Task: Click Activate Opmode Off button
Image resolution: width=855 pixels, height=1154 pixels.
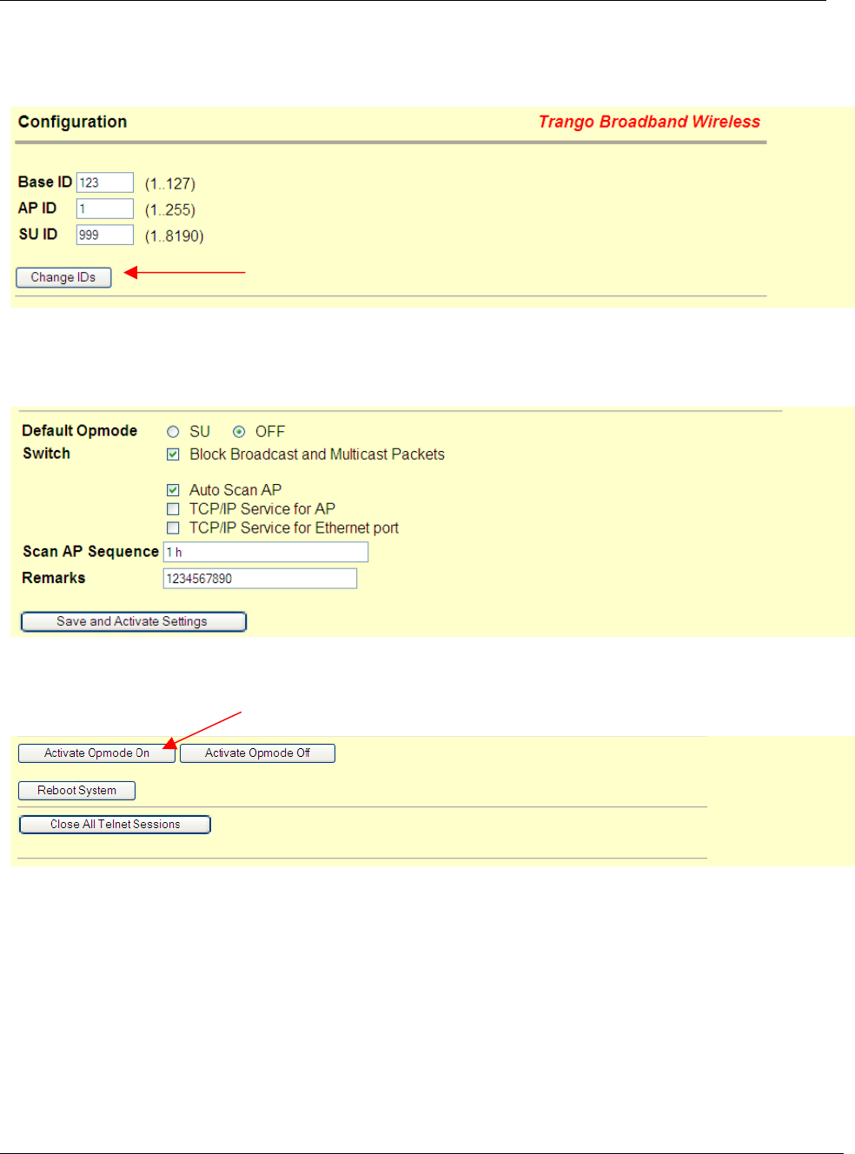Action: tap(257, 753)
